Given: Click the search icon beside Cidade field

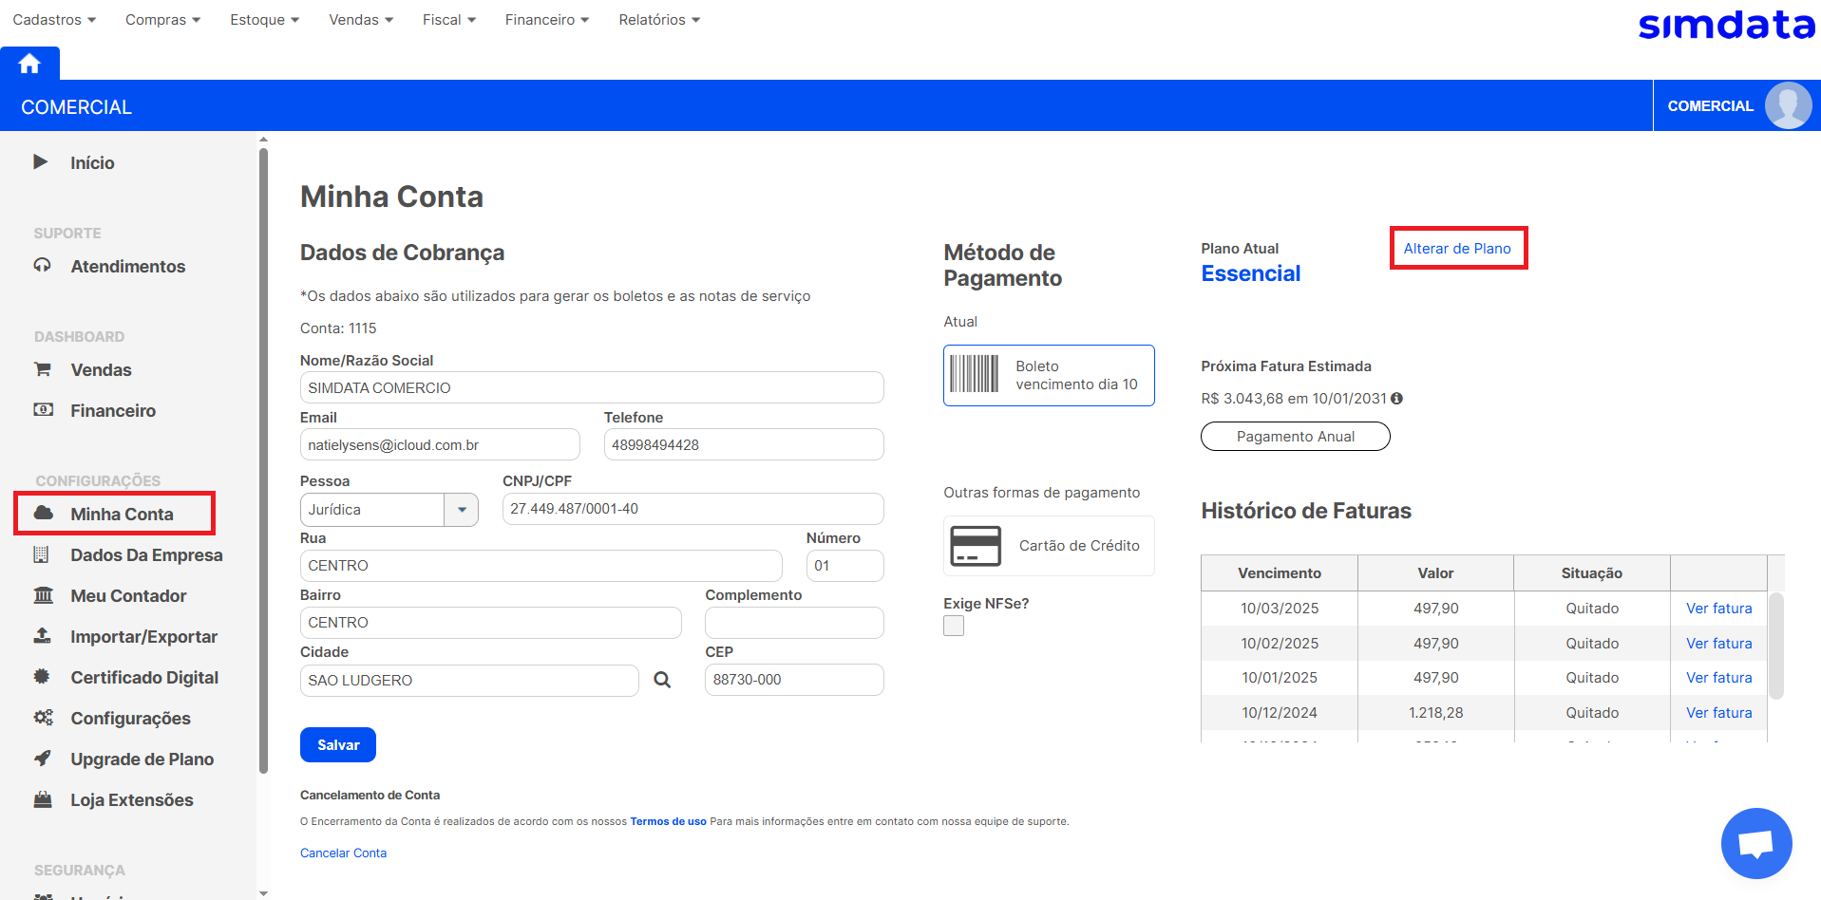Looking at the screenshot, I should coord(662,680).
